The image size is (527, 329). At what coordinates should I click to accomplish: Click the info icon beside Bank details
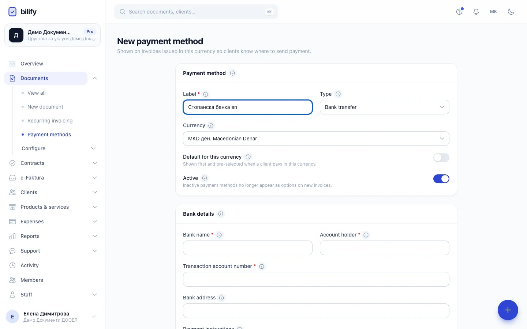[221, 214]
